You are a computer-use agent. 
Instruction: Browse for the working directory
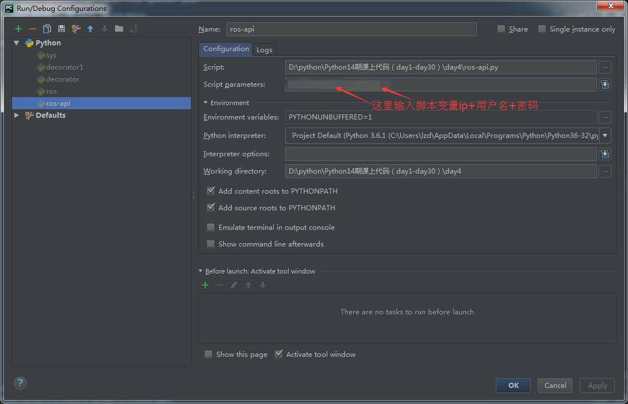(605, 171)
